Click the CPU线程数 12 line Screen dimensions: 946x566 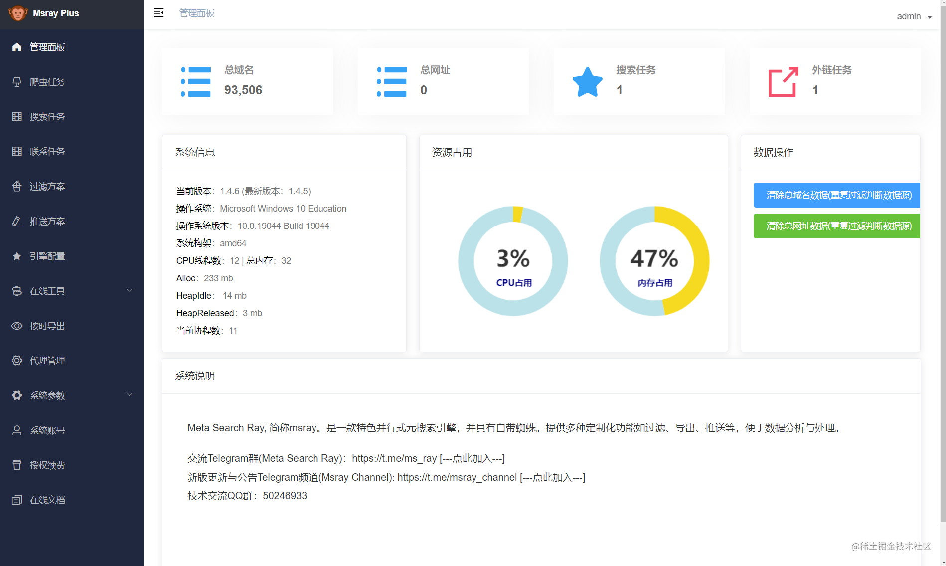tap(234, 261)
